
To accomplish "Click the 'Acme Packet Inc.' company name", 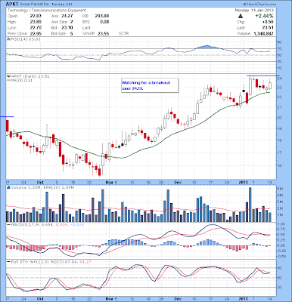I will (35, 5).
